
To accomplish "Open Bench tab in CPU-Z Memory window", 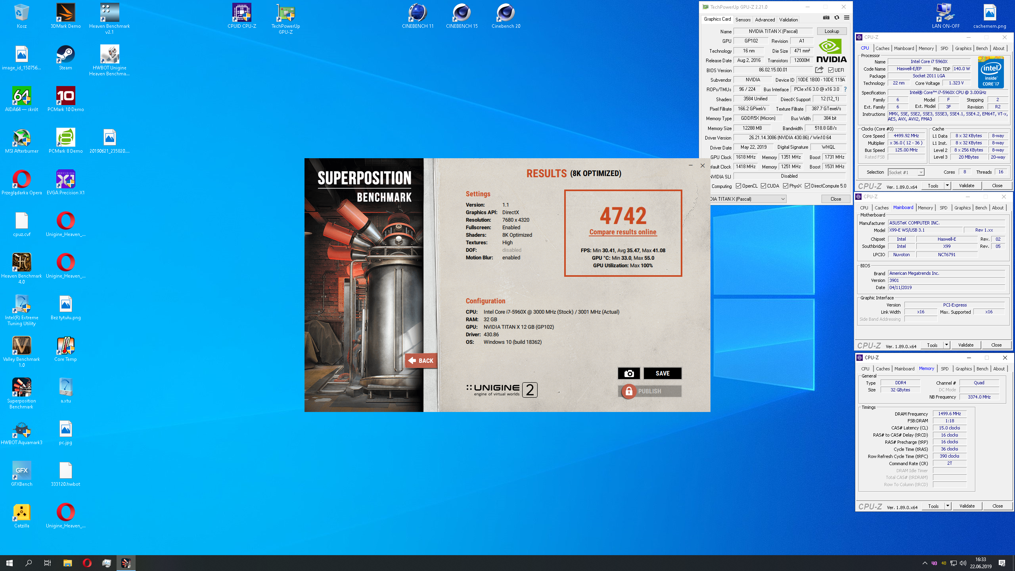I will click(982, 369).
